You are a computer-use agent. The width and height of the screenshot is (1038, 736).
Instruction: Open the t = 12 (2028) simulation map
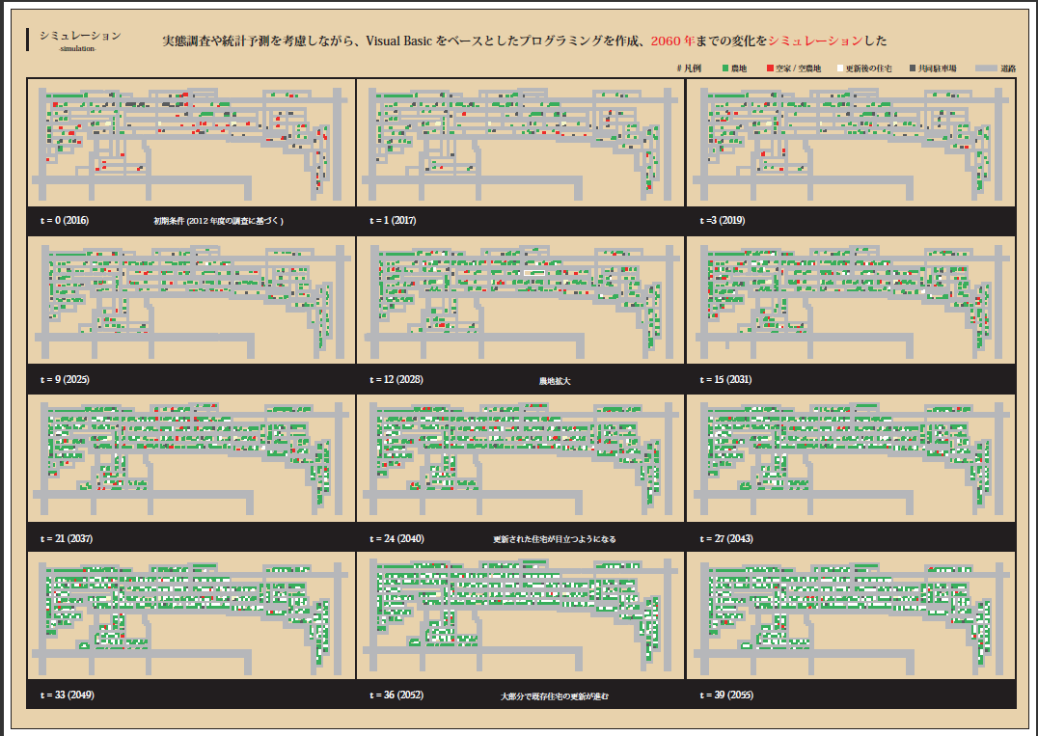[521, 300]
